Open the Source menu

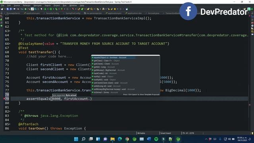pos(17,5)
